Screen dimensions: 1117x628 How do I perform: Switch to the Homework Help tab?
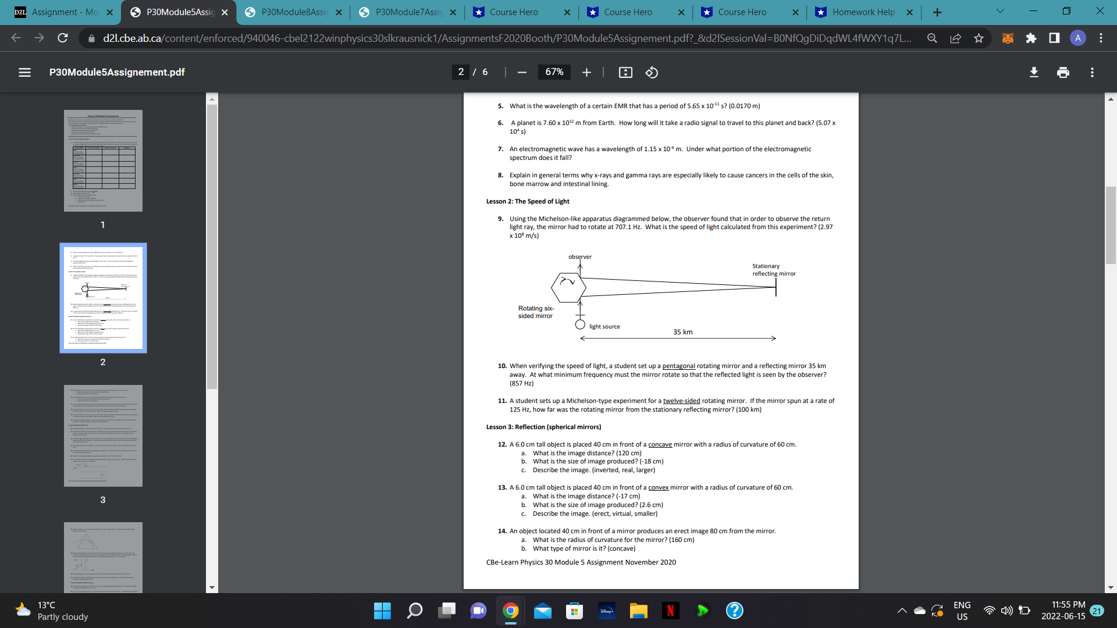coord(863,12)
